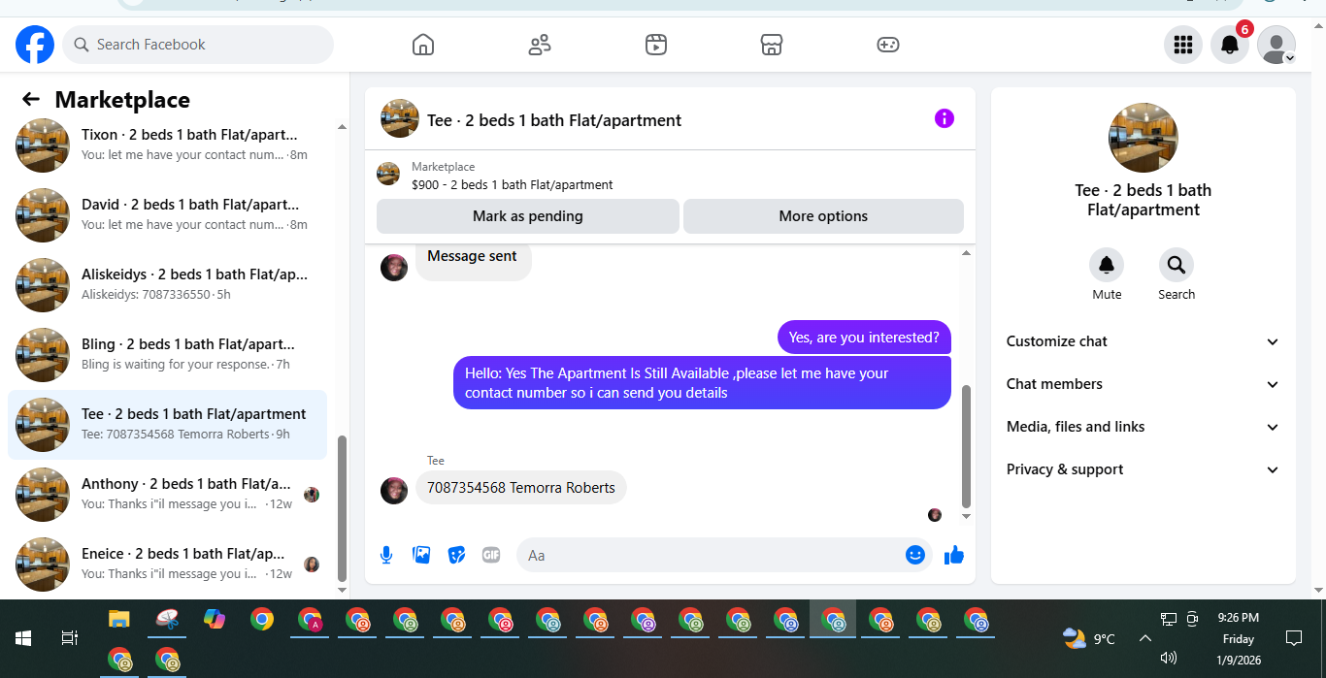This screenshot has height=678, width=1326.
Task: Expand Customize chat section
Action: pos(1143,341)
